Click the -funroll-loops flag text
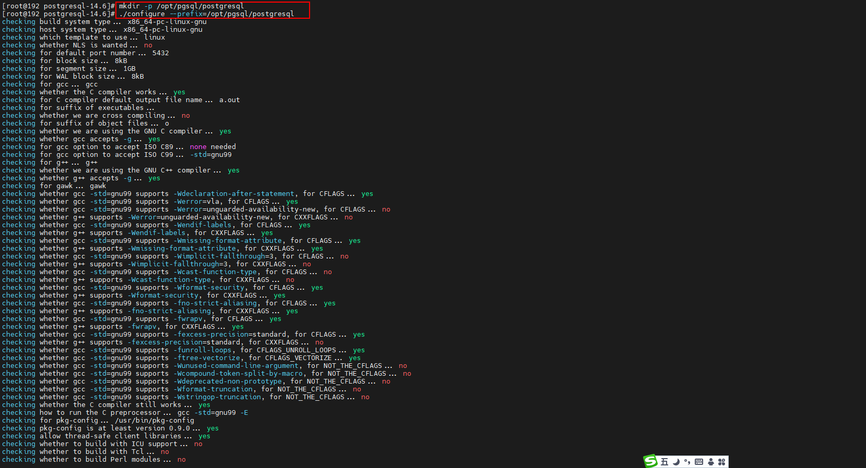Viewport: 866px width, 468px height. coord(203,350)
